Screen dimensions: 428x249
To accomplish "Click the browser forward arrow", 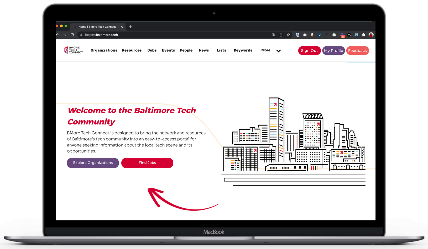I will pyautogui.click(x=65, y=35).
